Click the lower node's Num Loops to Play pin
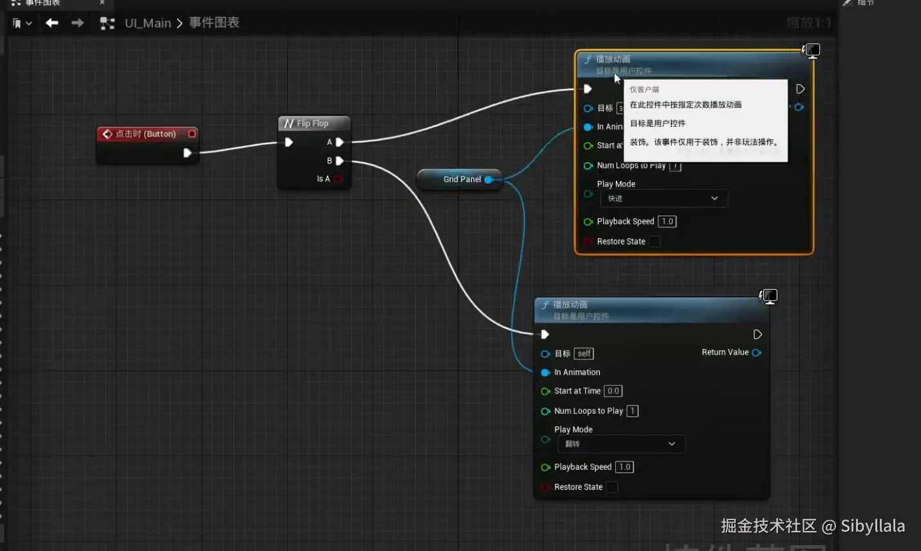This screenshot has width=921, height=551. (x=546, y=411)
